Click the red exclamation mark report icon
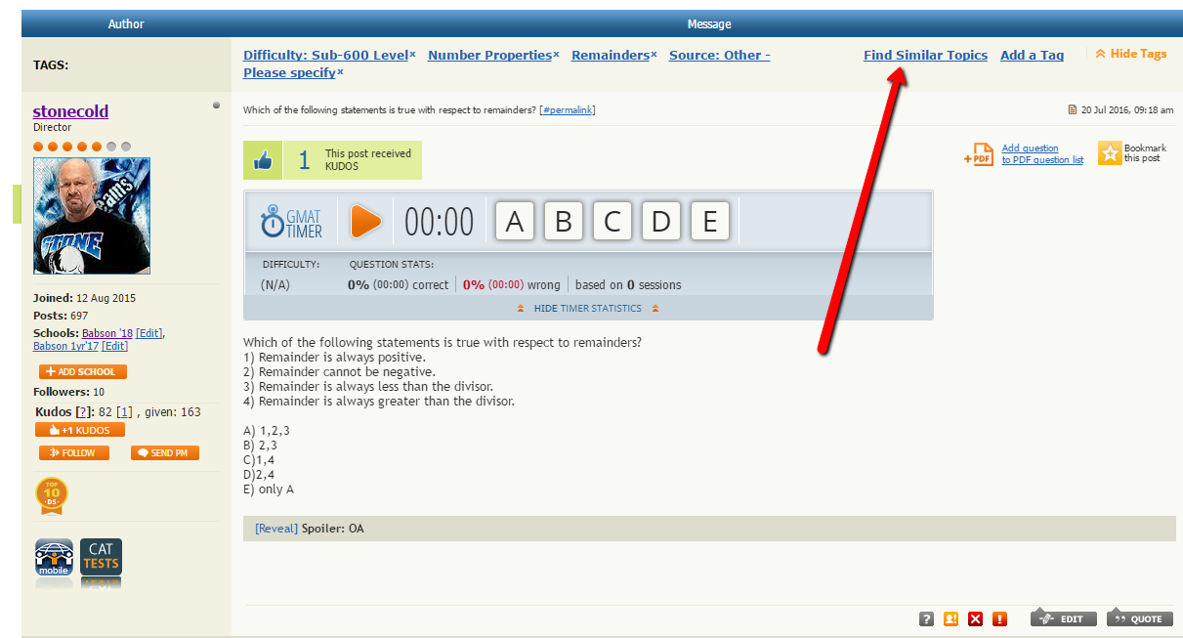This screenshot has width=1183, height=638. [999, 618]
